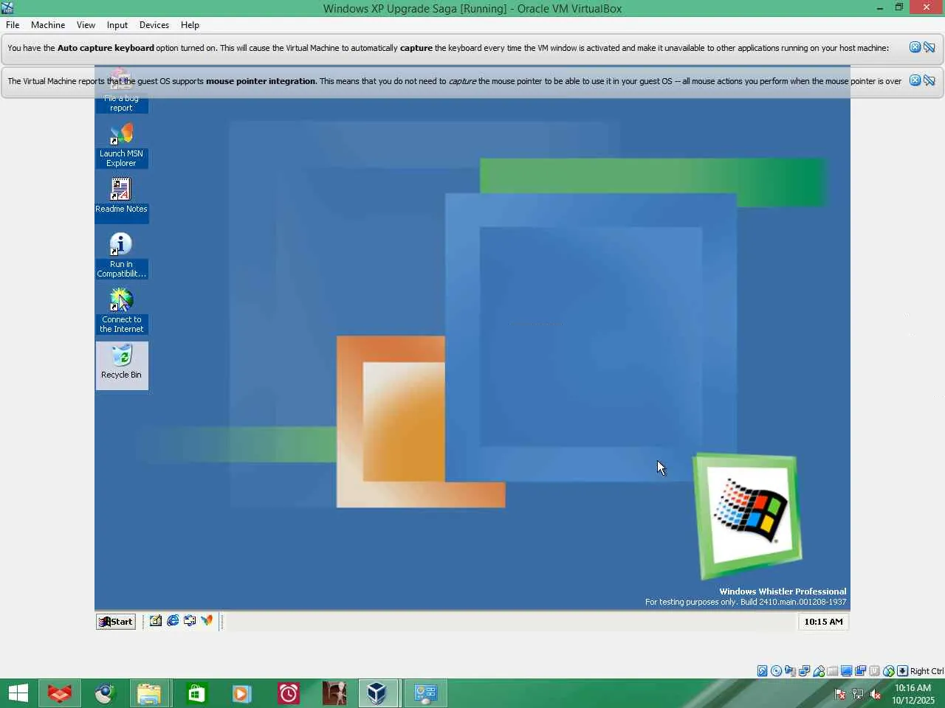Screen dimensions: 945x708
Task: Open MSN Explorer from the quick launch bar
Action: (x=207, y=621)
